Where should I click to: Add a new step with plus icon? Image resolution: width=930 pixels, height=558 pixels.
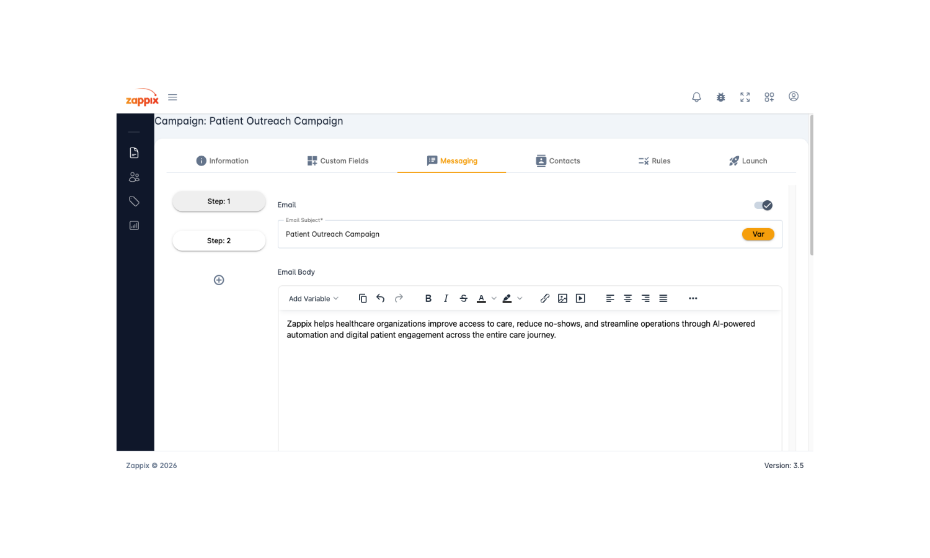[x=219, y=280]
